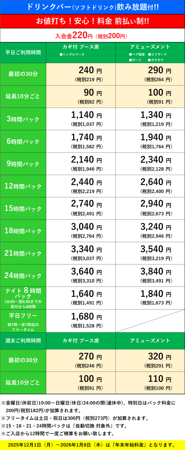Click the 2,340 円 amusement price

coord(156,160)
